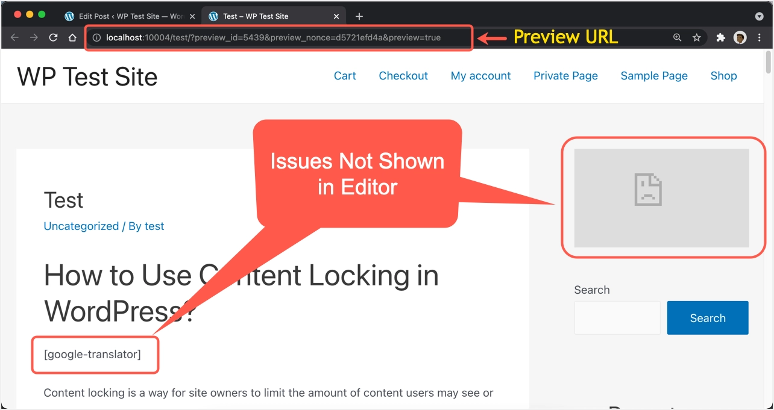The width and height of the screenshot is (774, 410).
Task: Open the Private Page menu link
Action: coord(565,76)
